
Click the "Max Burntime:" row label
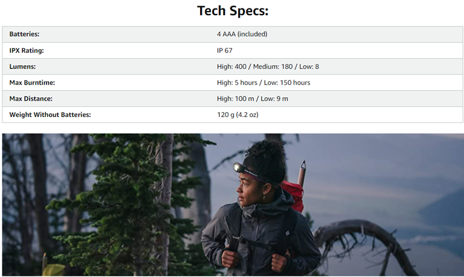click(32, 83)
